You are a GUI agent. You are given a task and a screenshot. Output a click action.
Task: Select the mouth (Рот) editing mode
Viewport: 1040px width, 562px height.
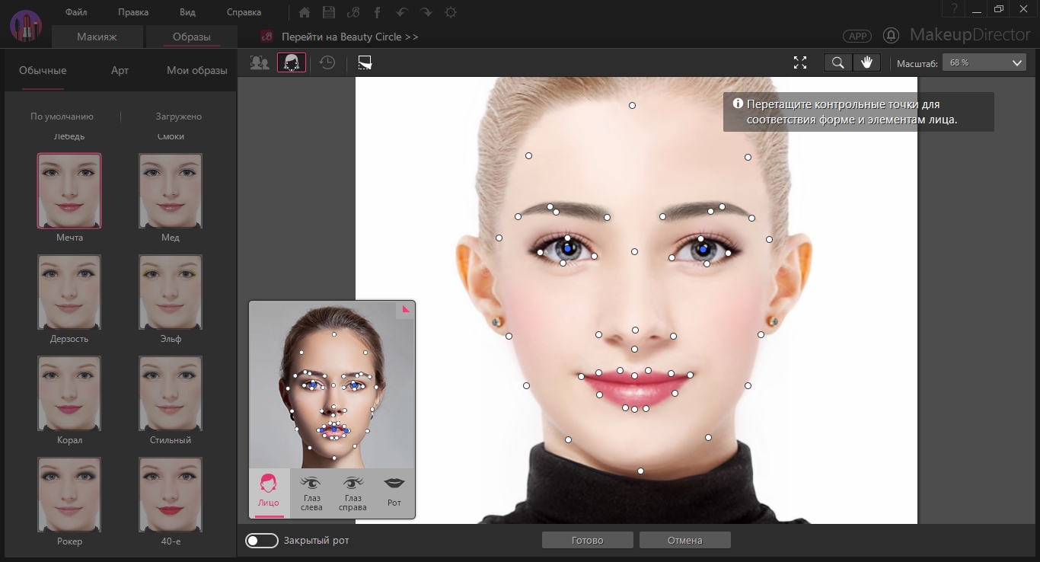(394, 493)
